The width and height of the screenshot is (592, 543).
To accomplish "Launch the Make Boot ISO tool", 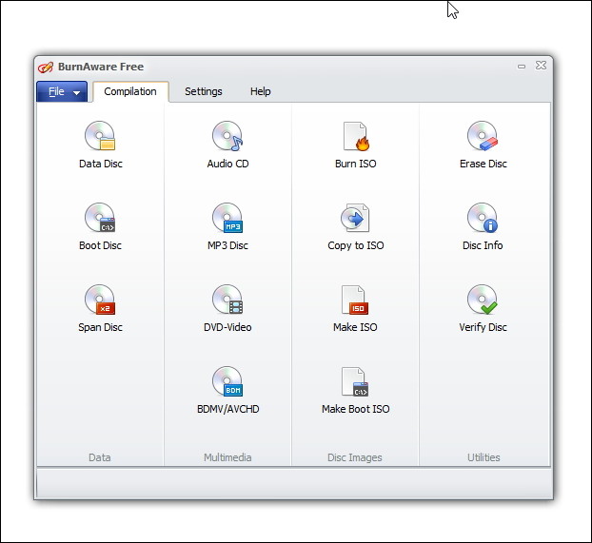I will pos(355,390).
